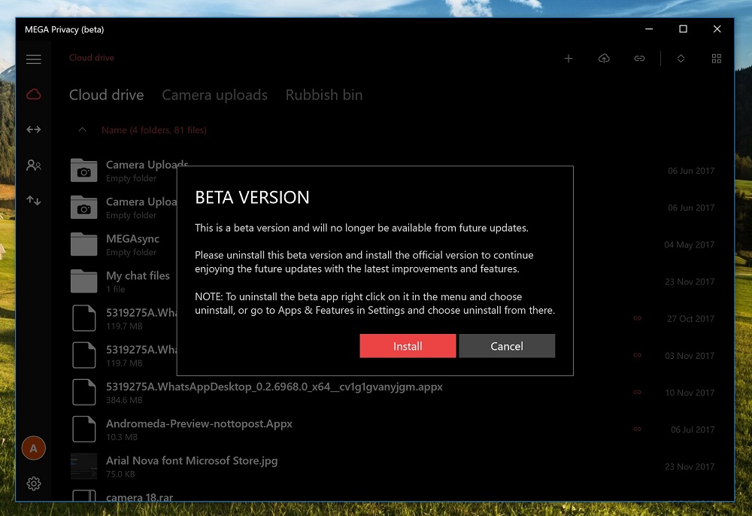This screenshot has width=752, height=516.
Task: Open the Transfers up-down arrows icon
Action: (x=34, y=200)
